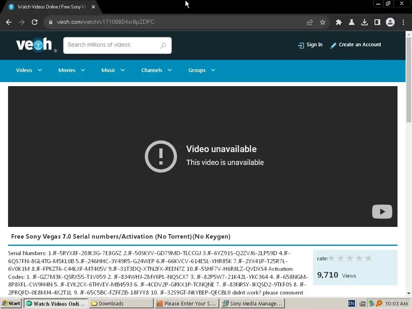Click the YouTube logo in the player
Image resolution: width=412 pixels, height=309 pixels.
(382, 212)
